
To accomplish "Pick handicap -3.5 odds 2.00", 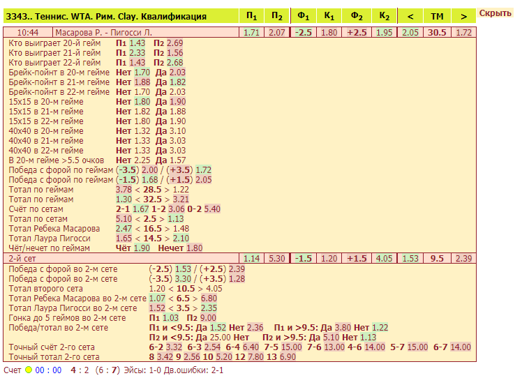I will (x=149, y=170).
